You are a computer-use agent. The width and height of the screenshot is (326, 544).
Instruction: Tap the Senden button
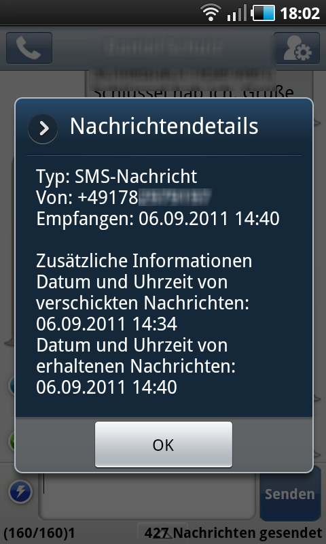[290, 494]
